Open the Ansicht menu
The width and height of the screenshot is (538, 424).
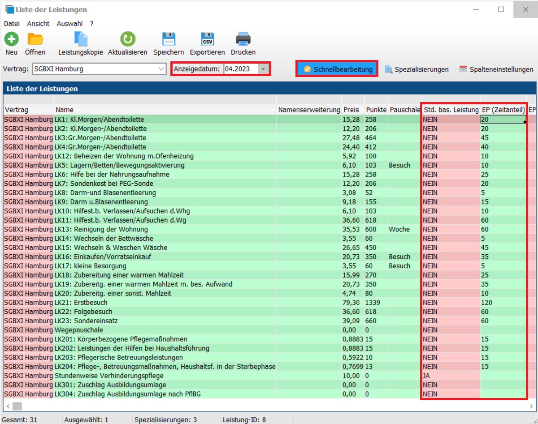[38, 23]
